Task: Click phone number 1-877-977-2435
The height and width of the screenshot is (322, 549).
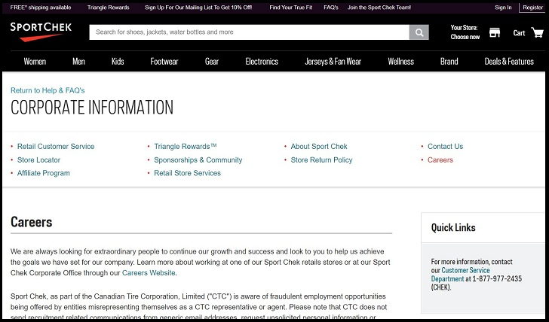Action: pyautogui.click(x=497, y=278)
